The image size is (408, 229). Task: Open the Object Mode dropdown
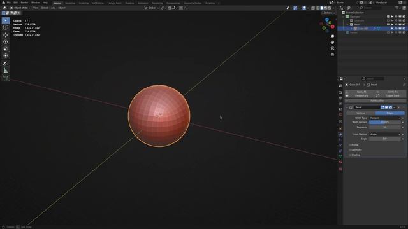coord(20,8)
